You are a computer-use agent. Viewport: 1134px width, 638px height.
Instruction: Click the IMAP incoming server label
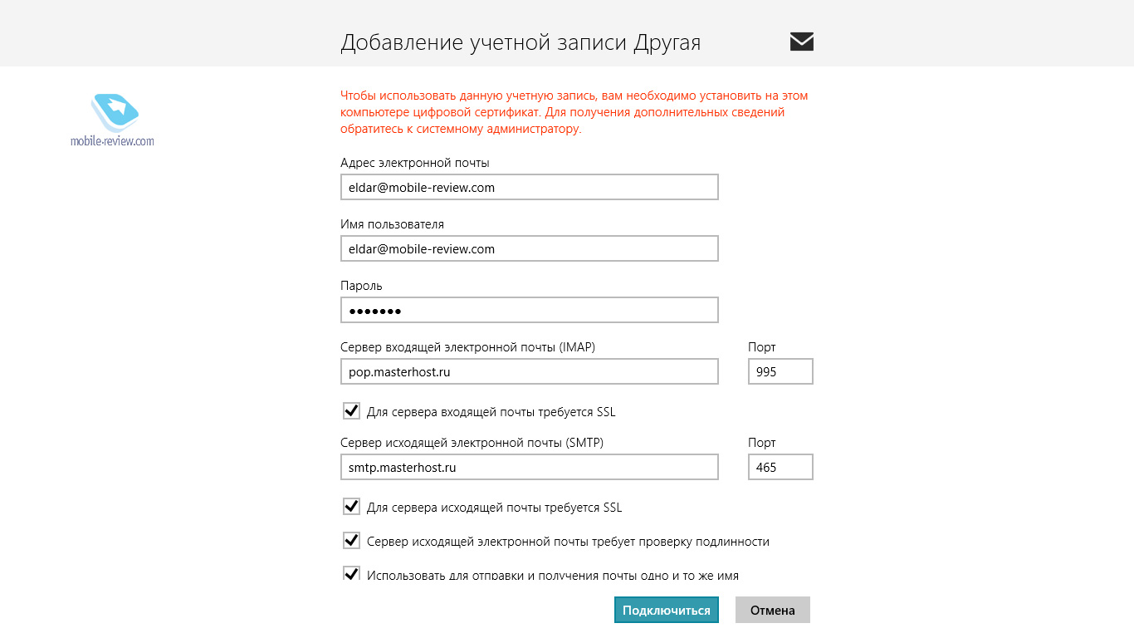click(467, 347)
